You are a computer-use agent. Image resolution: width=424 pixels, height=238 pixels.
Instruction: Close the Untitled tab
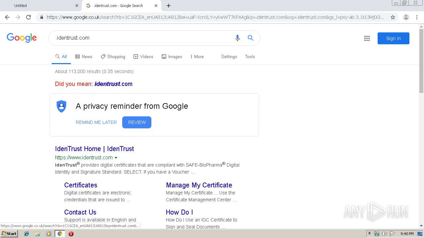(77, 6)
